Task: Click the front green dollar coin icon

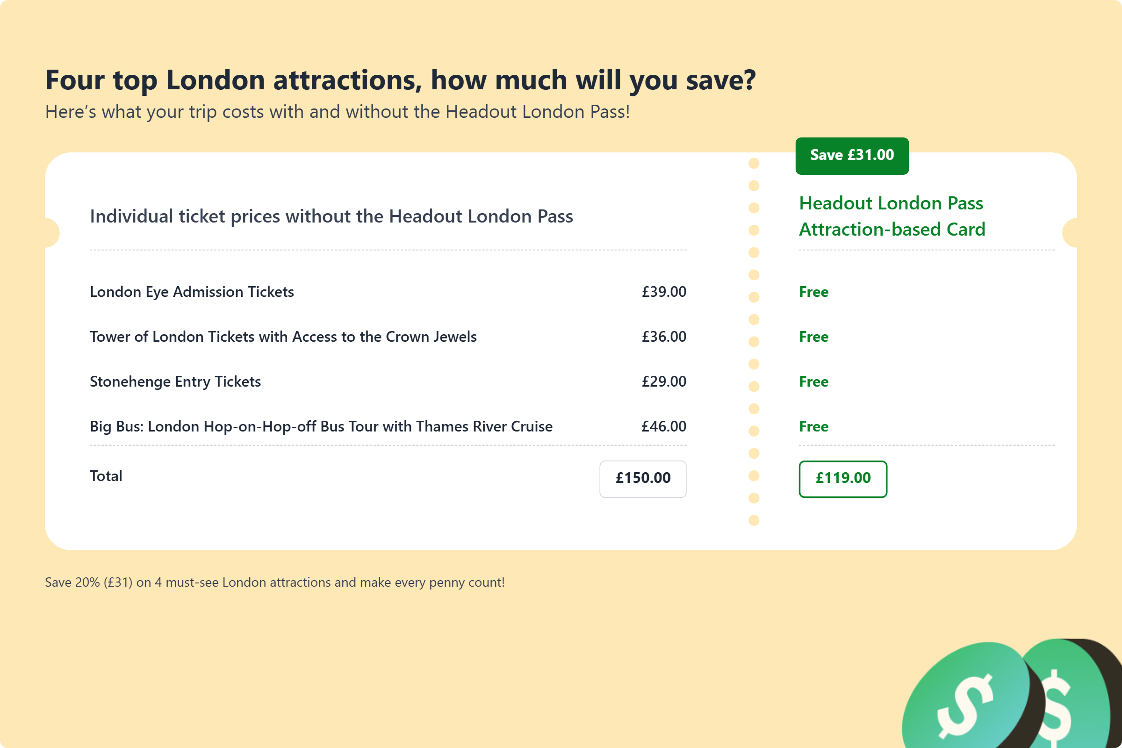Action: [x=968, y=701]
